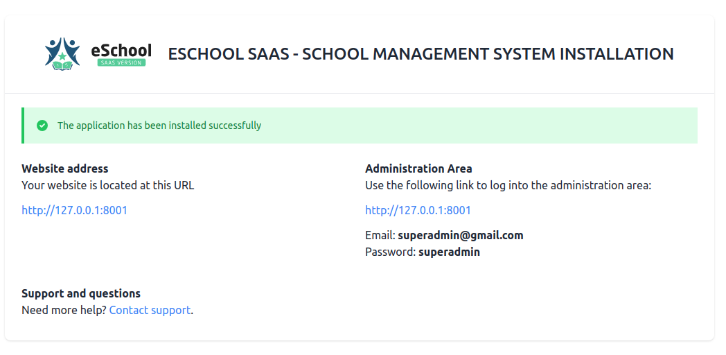The width and height of the screenshot is (726, 355).
Task: Click the "Need more help?" text
Action: pos(64,310)
